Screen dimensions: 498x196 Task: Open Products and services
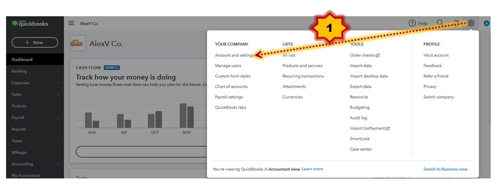pos(303,66)
